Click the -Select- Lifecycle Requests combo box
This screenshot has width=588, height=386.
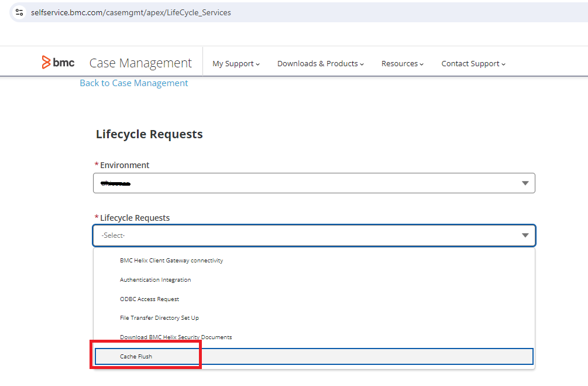pos(304,235)
